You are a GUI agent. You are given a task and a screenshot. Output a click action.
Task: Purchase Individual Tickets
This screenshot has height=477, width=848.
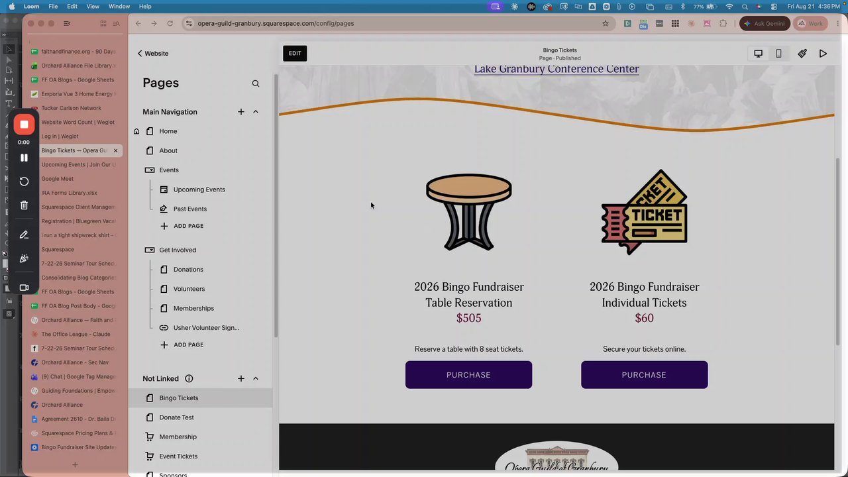coord(644,375)
